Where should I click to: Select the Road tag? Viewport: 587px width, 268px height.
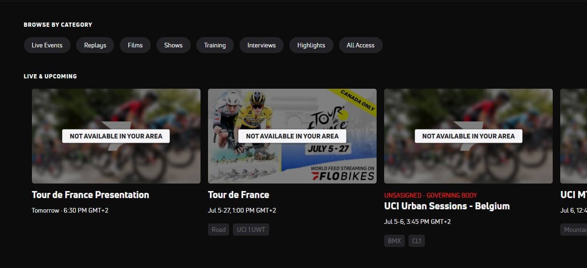pos(219,230)
